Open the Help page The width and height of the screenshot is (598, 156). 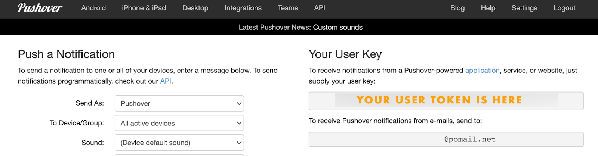point(488,8)
